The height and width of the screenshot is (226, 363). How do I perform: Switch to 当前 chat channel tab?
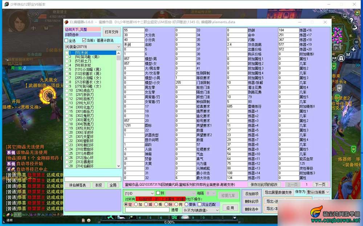click(x=17, y=215)
